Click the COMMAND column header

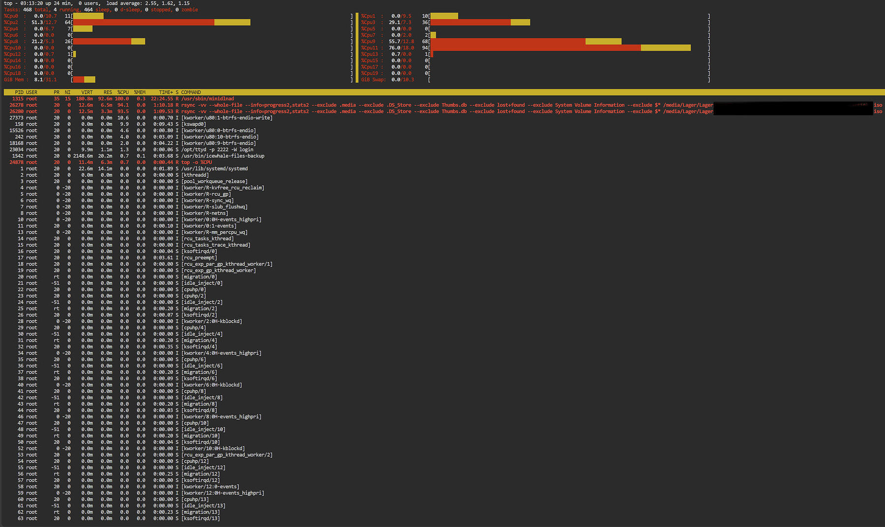191,92
